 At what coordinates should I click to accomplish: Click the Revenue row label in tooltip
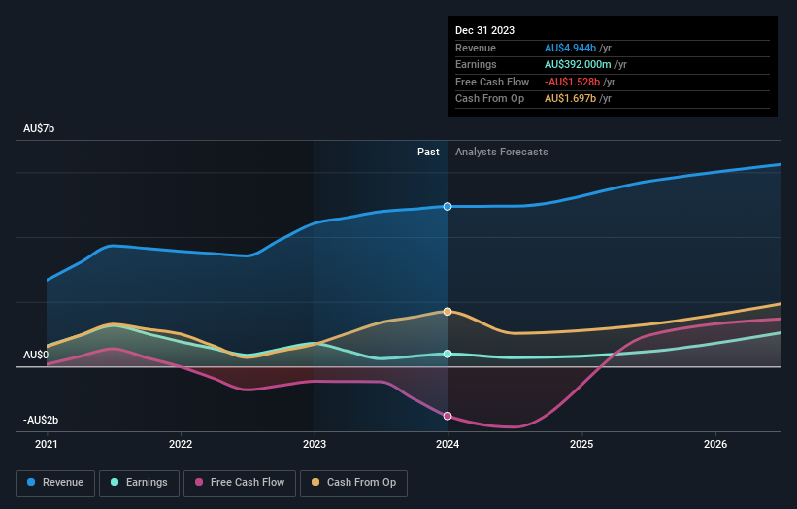tap(476, 48)
